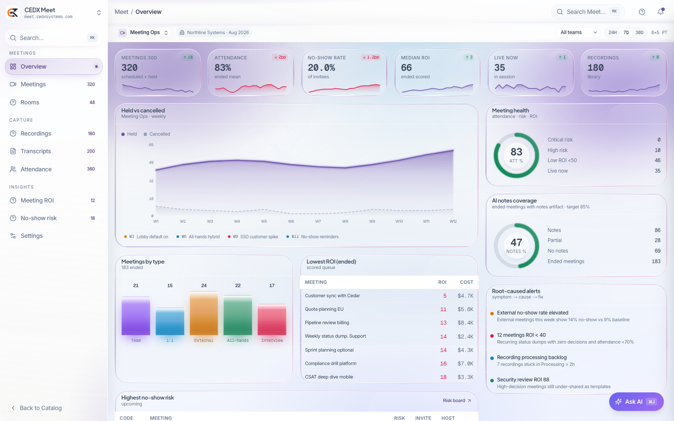This screenshot has width=674, height=421.
Task: Click the green All-hands bar
Action: [238, 315]
